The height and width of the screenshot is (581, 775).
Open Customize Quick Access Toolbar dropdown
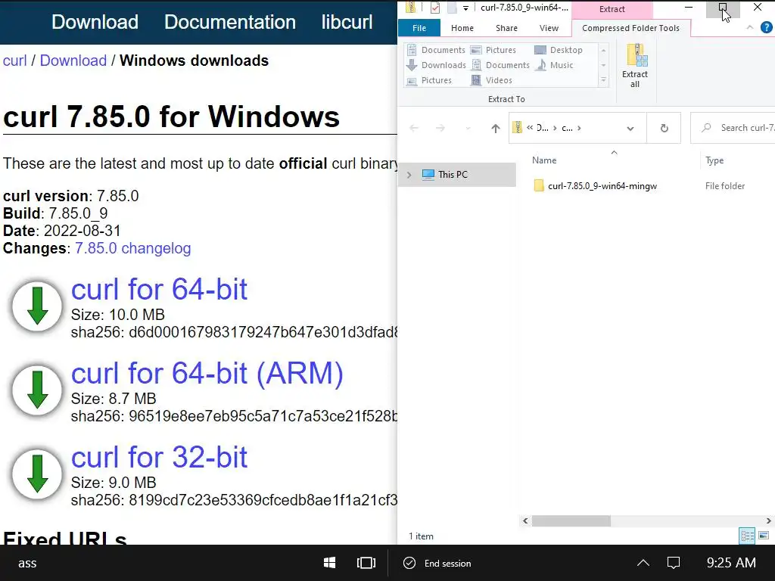click(x=465, y=8)
